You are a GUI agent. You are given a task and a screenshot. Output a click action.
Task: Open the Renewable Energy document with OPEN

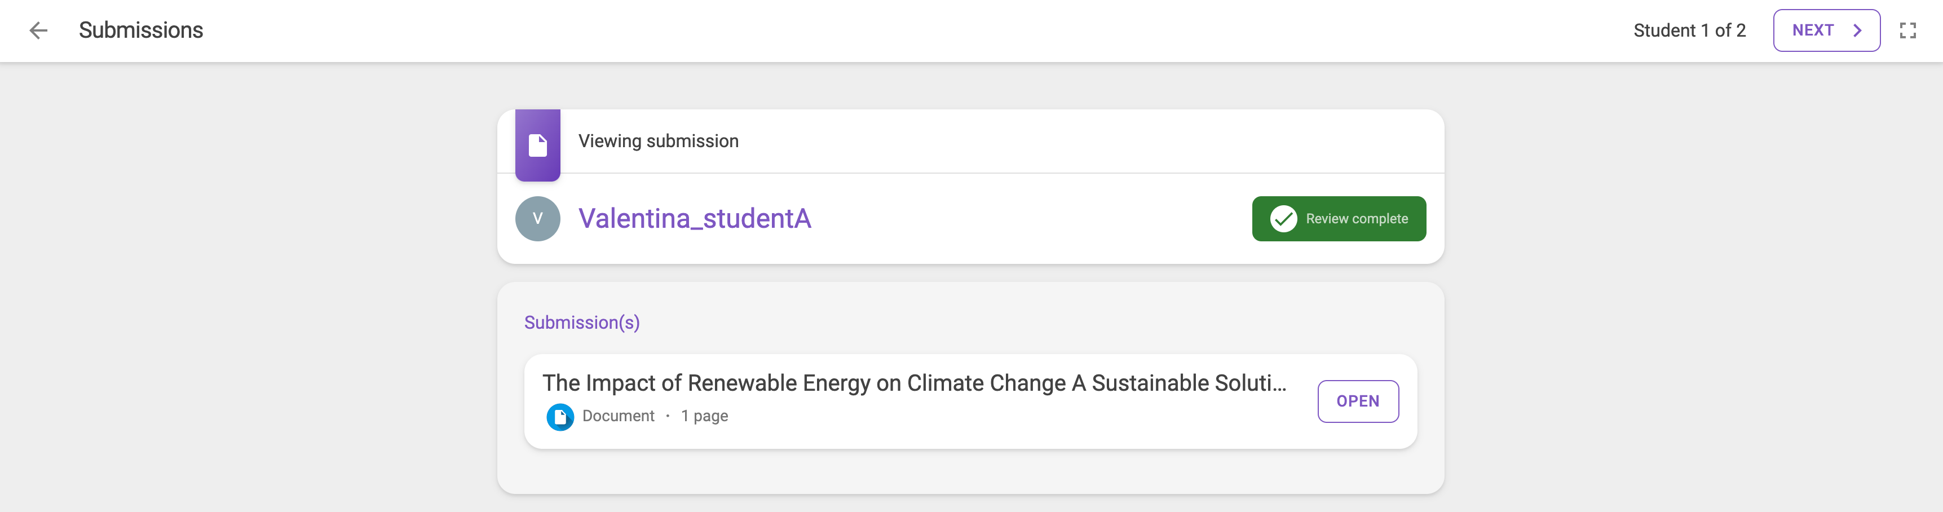pyautogui.click(x=1358, y=401)
